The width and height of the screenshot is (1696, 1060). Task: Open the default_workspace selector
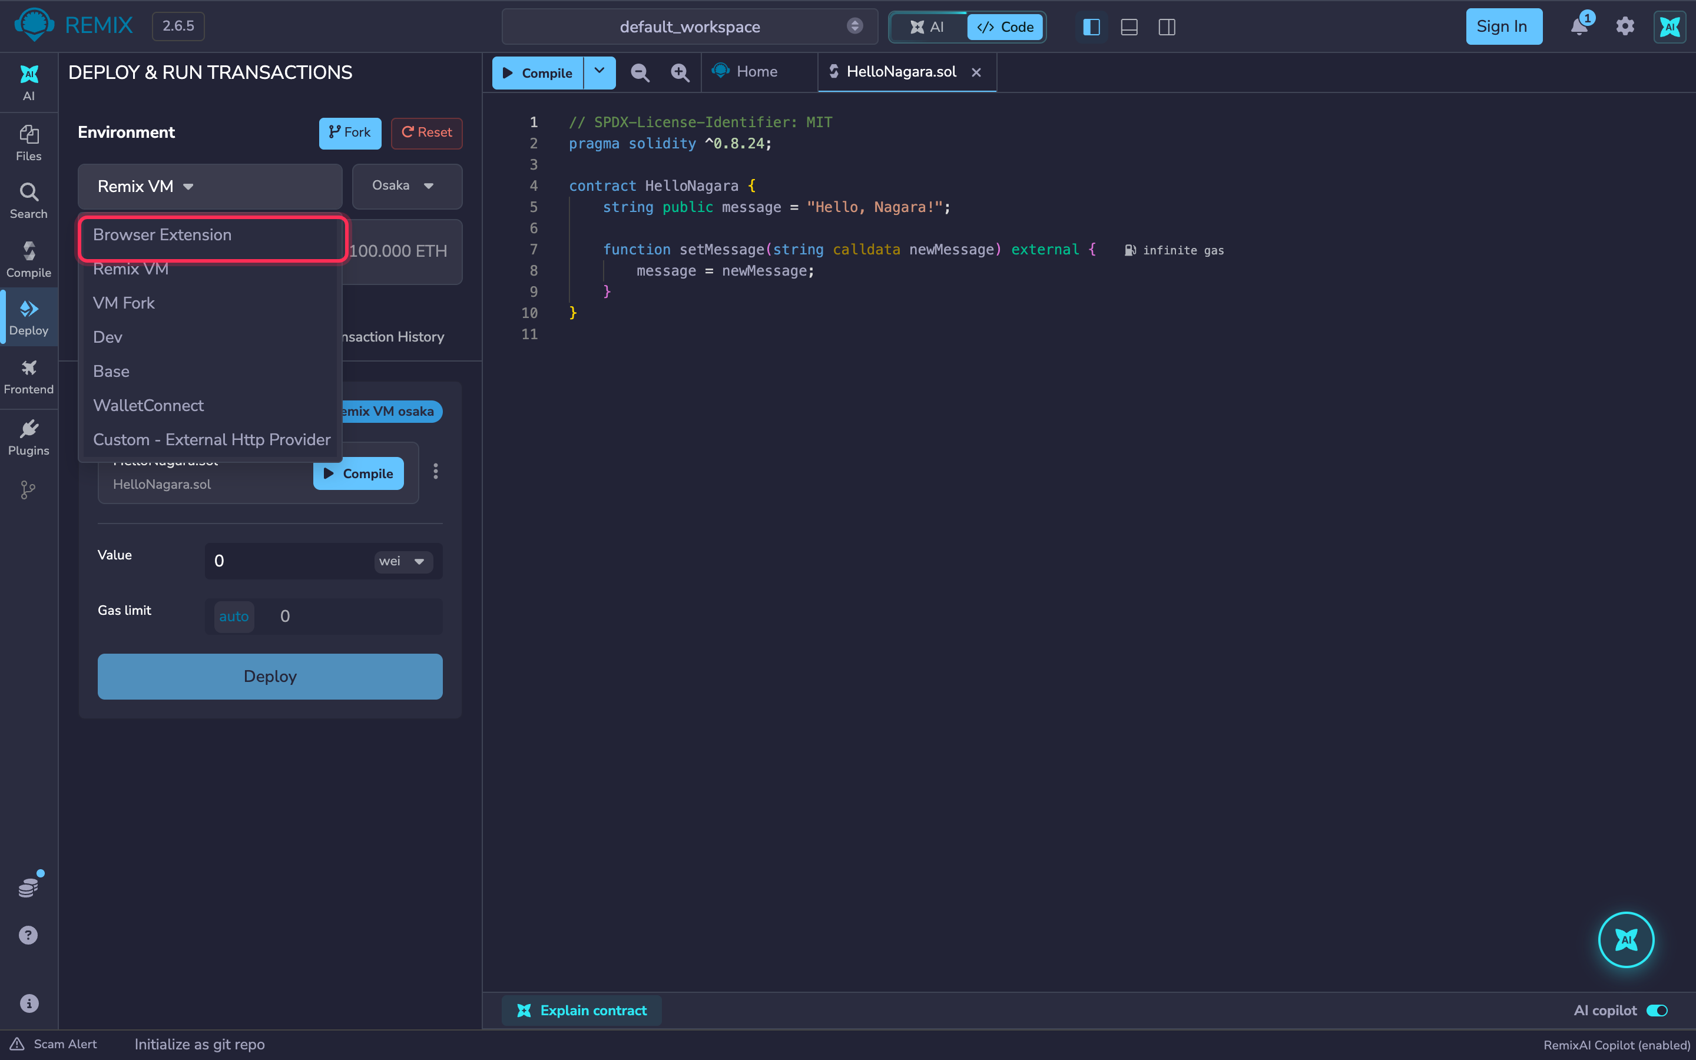[690, 26]
